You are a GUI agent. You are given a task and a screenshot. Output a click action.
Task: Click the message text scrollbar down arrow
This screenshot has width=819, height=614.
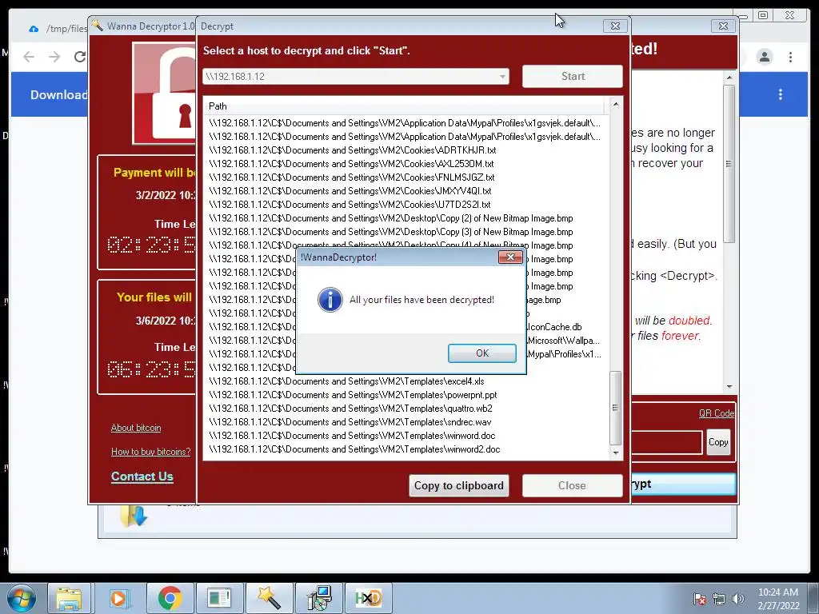pos(729,387)
